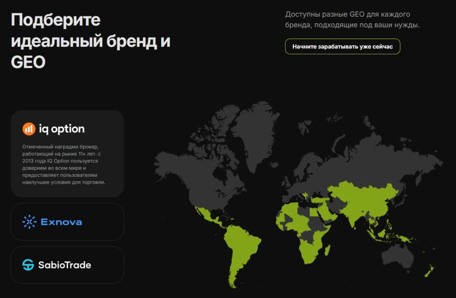456x298 pixels.
Task: Click the 'Доступны разные GEO' description text
Action: tap(352, 20)
